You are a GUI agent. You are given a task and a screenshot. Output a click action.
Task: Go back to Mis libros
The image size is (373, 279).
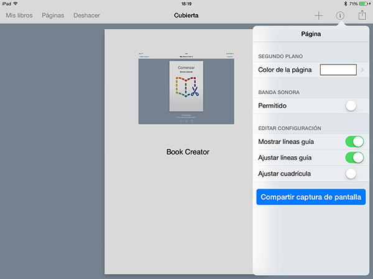[19, 15]
